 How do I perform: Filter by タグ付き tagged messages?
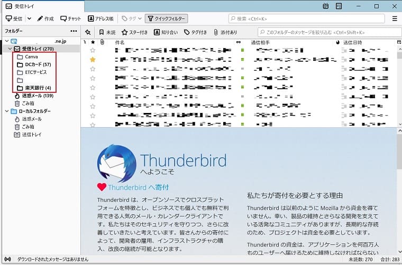click(x=195, y=32)
